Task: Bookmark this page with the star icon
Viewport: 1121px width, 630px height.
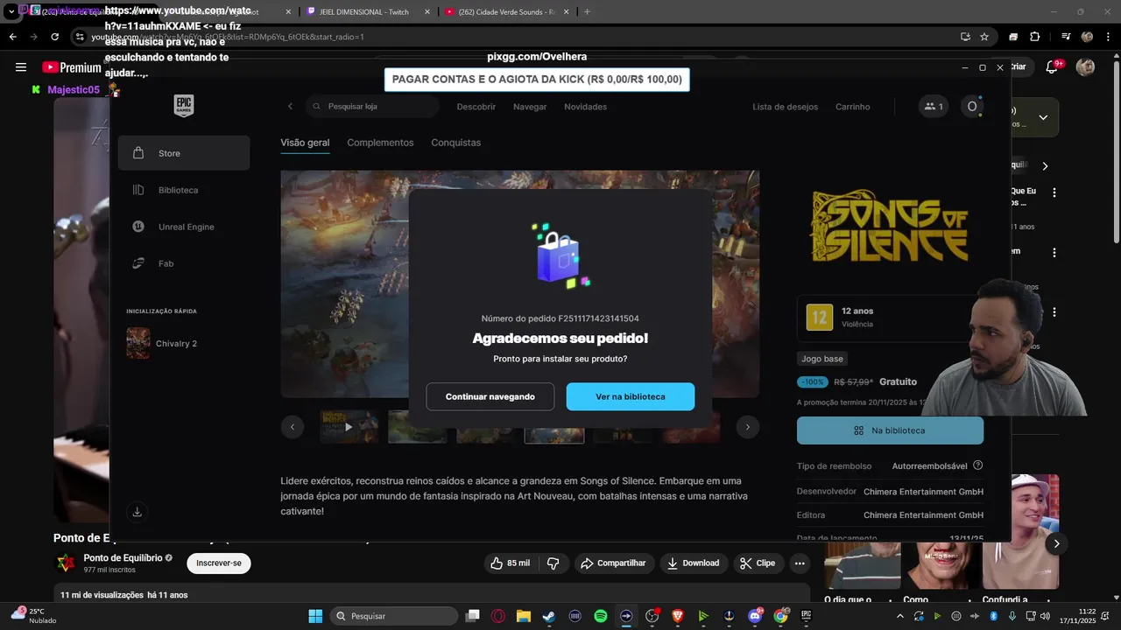Action: pyautogui.click(x=984, y=37)
